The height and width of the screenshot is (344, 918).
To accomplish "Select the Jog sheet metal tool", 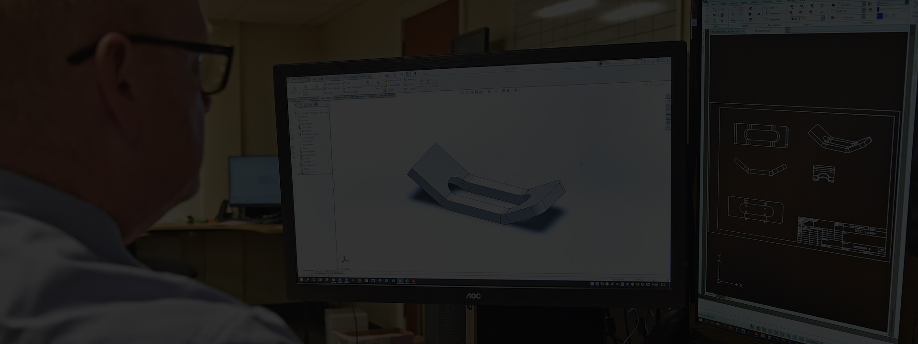I will pyautogui.click(x=347, y=83).
